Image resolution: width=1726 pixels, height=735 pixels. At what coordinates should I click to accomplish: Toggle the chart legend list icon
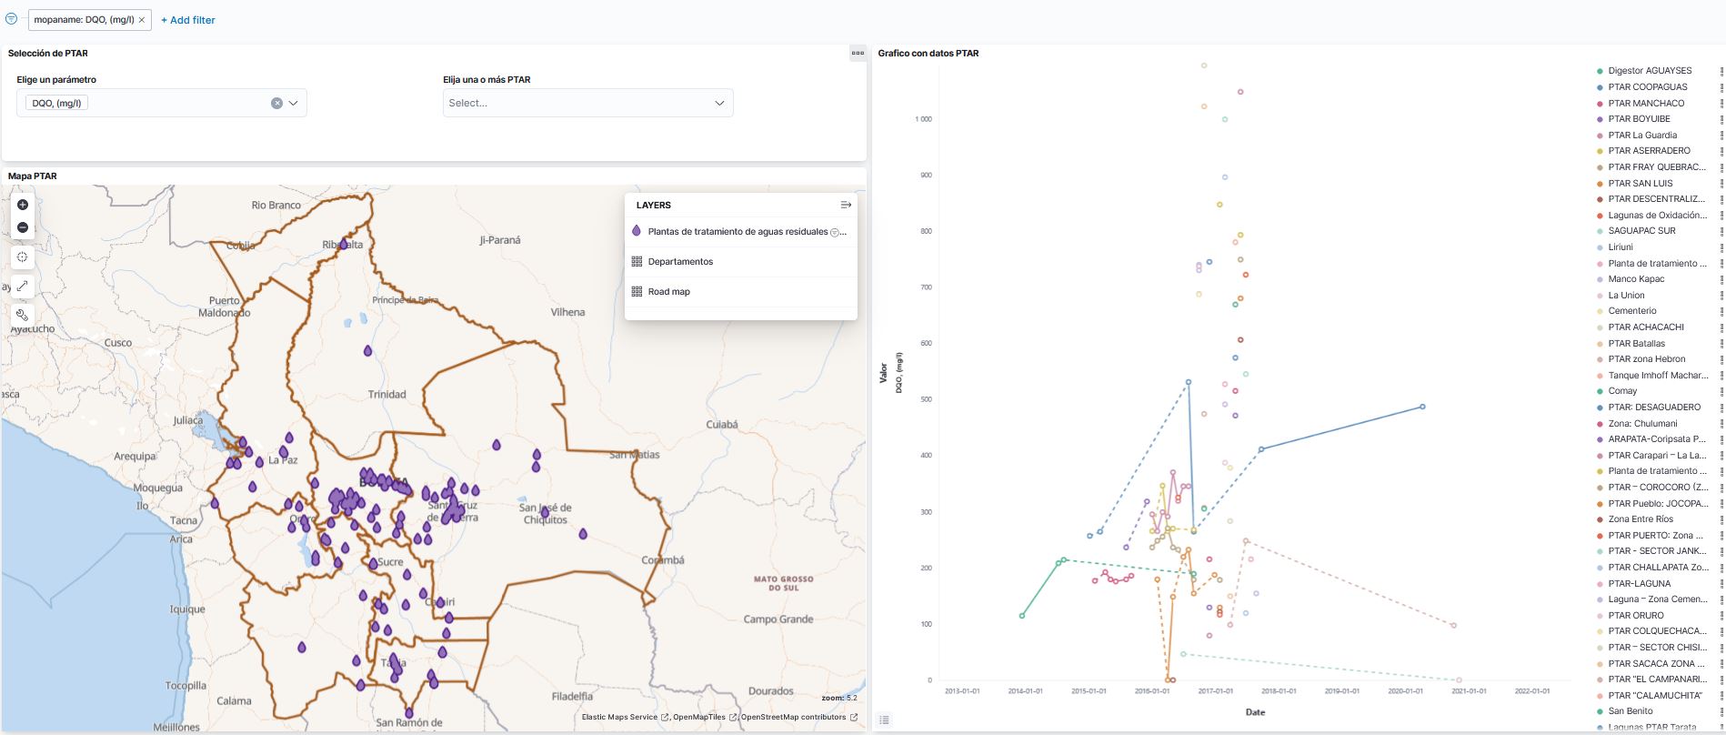click(884, 720)
